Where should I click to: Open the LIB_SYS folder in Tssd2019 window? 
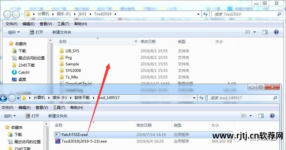pos(69,51)
